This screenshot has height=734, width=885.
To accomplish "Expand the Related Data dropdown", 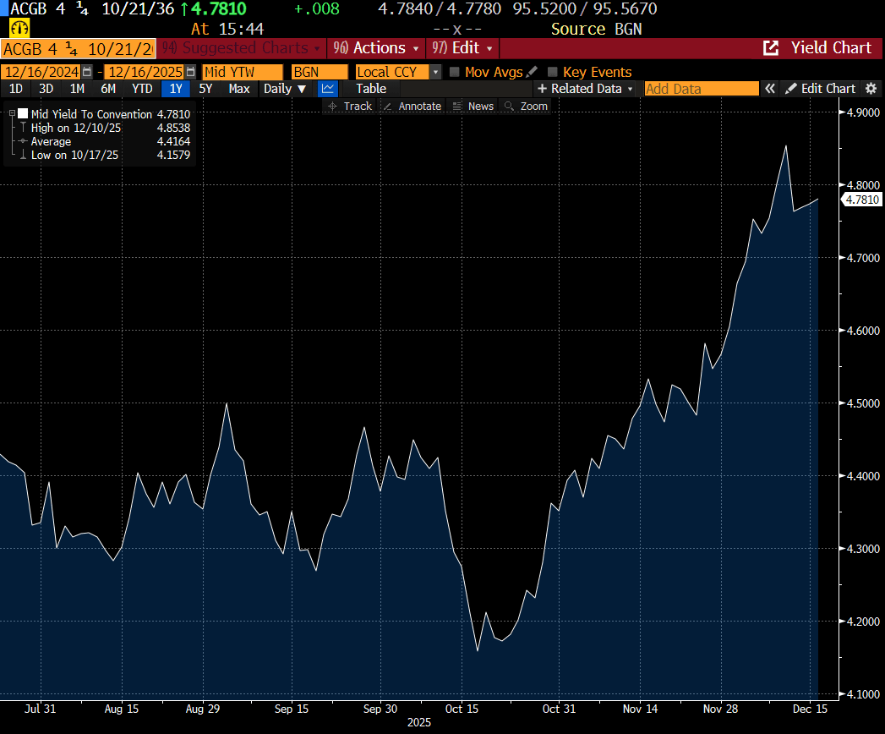I will (585, 89).
